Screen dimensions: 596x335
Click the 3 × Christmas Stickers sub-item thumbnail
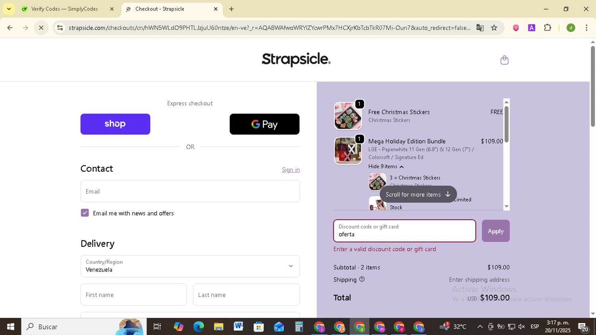click(377, 181)
